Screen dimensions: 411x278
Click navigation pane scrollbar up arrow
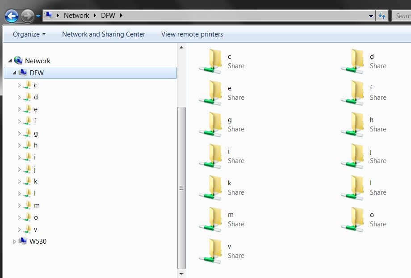pos(181,48)
